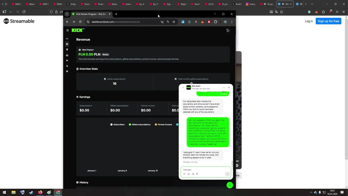
Task: Close the Kick team chat widget
Action: (229, 87)
